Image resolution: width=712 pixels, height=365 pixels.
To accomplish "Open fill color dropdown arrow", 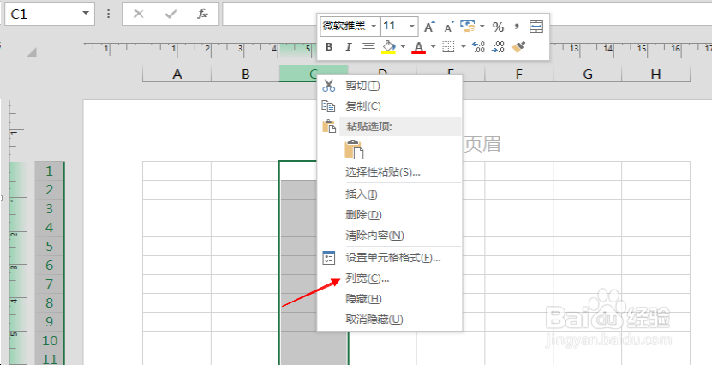I will coord(403,47).
